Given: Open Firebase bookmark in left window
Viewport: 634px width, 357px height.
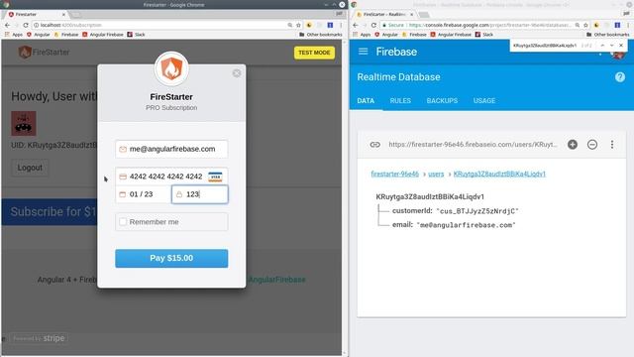Looking at the screenshot, I should (66, 35).
